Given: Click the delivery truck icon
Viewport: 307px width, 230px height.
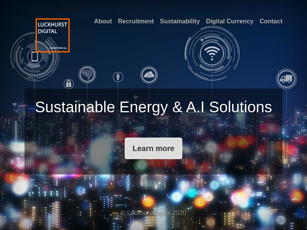Looking at the screenshot, I should point(286,79).
